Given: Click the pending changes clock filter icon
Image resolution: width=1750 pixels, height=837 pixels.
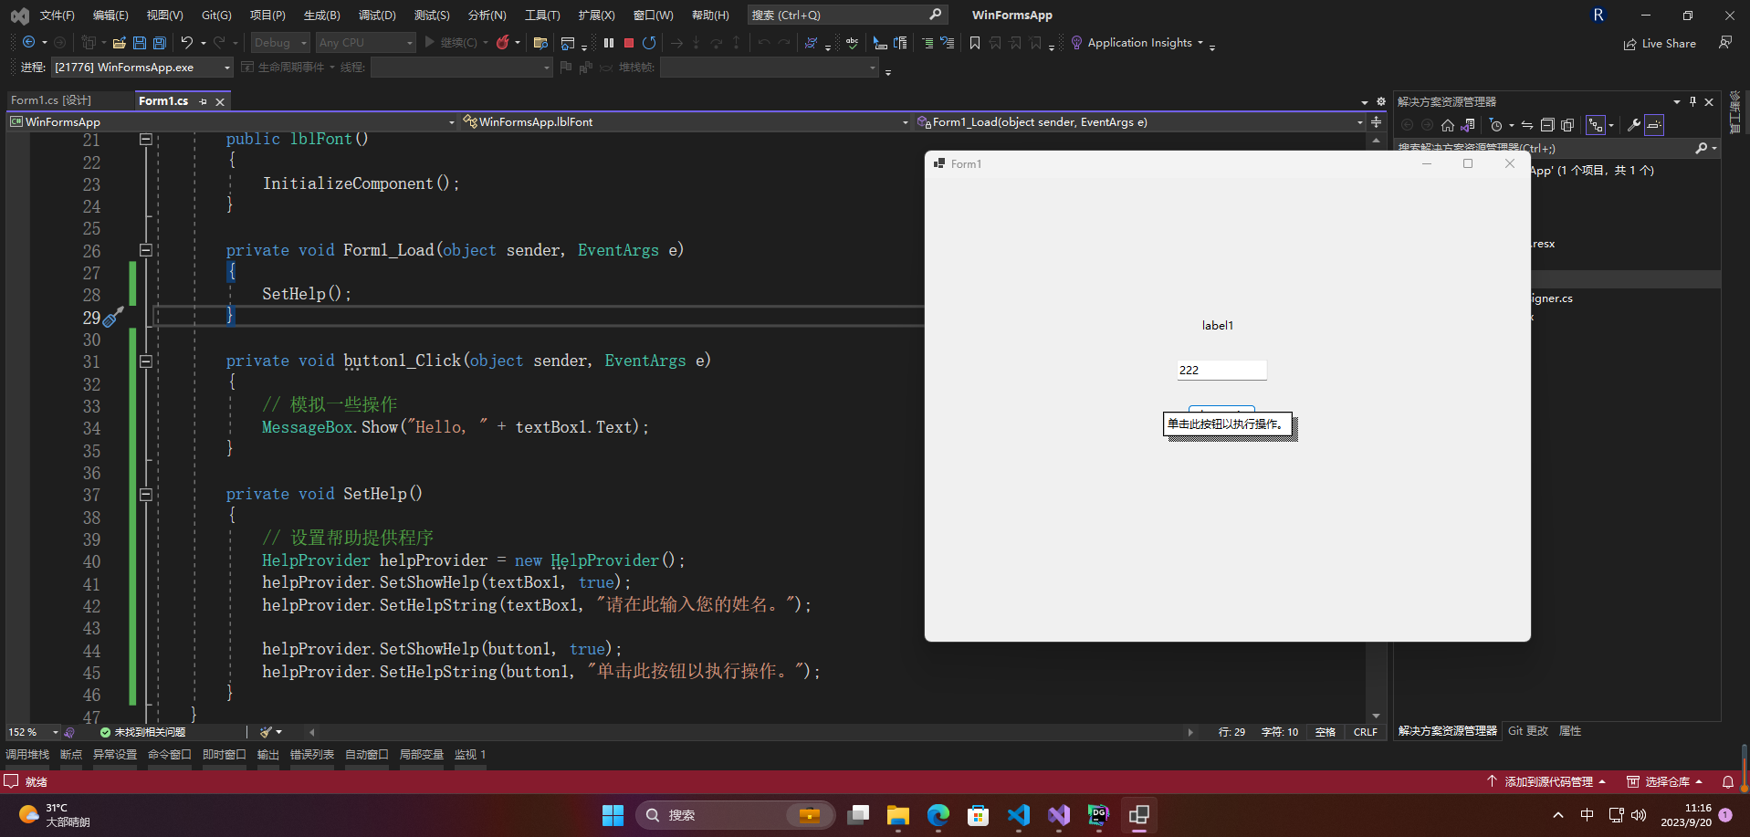Looking at the screenshot, I should pos(1495,125).
